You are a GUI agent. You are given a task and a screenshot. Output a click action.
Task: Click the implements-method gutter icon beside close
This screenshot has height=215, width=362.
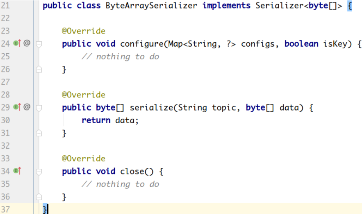click(x=17, y=171)
